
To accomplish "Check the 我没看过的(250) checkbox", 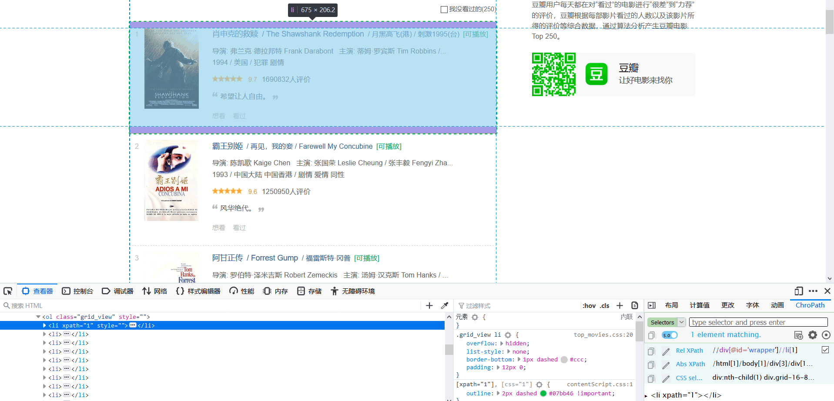I will point(444,9).
